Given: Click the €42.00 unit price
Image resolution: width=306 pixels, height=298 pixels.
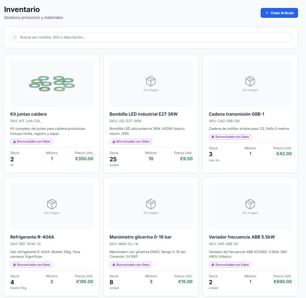Looking at the screenshot, I should 284,154.
